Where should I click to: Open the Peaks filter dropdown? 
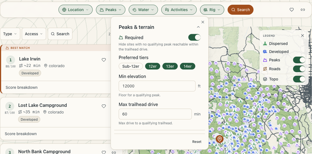click(x=111, y=10)
